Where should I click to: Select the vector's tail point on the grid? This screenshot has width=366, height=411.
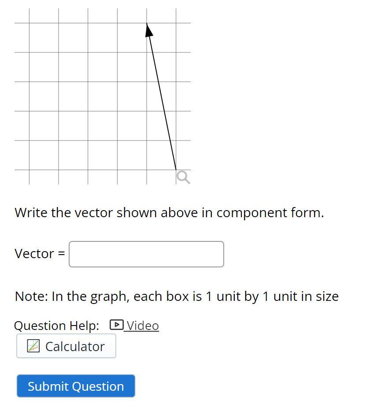click(176, 170)
